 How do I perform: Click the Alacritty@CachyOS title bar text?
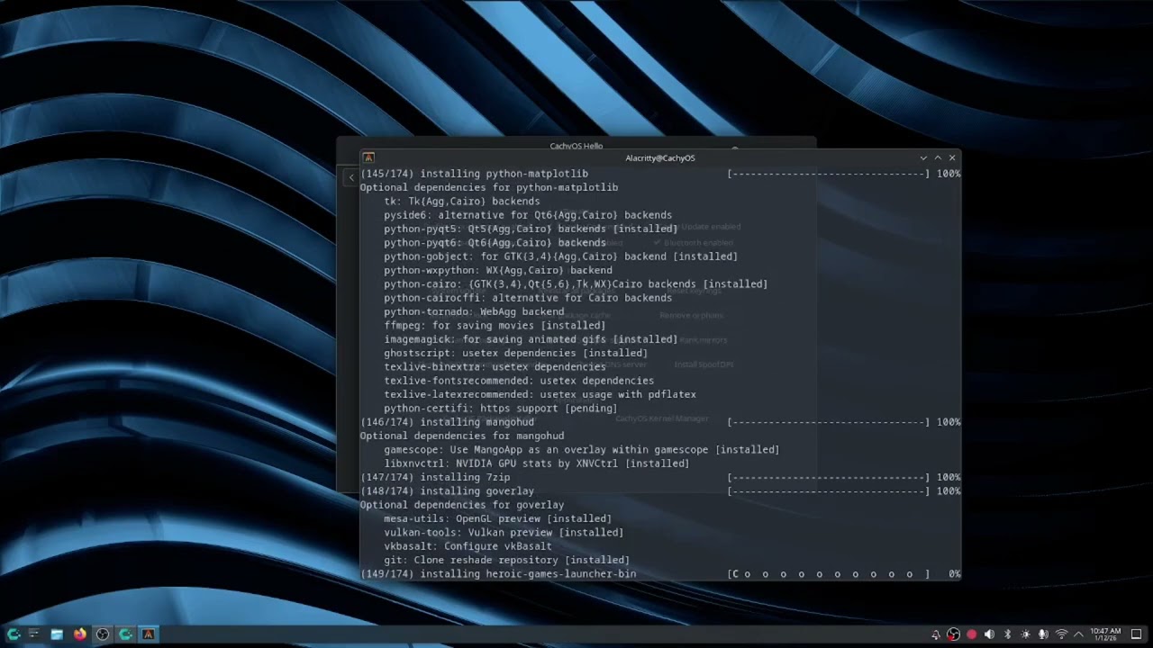[x=660, y=158]
